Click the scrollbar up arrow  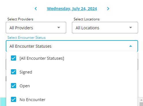point(141,100)
